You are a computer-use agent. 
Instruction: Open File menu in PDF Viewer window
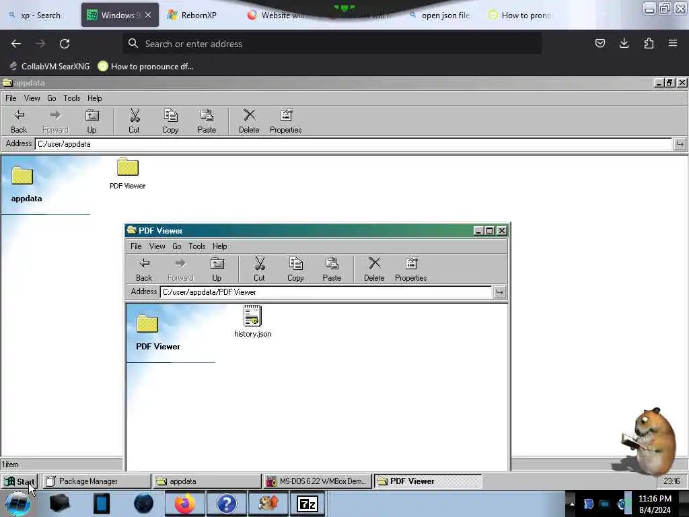click(x=136, y=246)
